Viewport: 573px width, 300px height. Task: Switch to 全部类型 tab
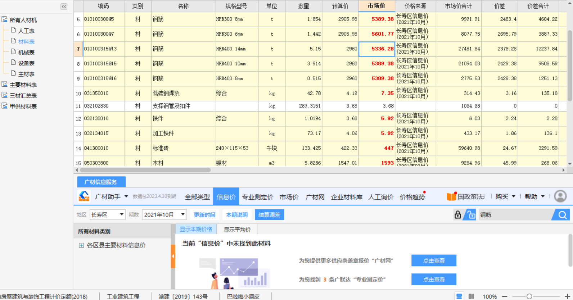click(197, 197)
